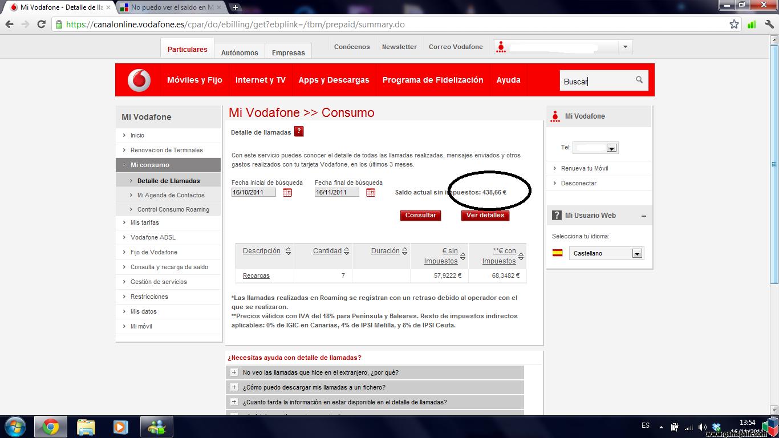Open Renovacion de Terminales

(x=167, y=150)
